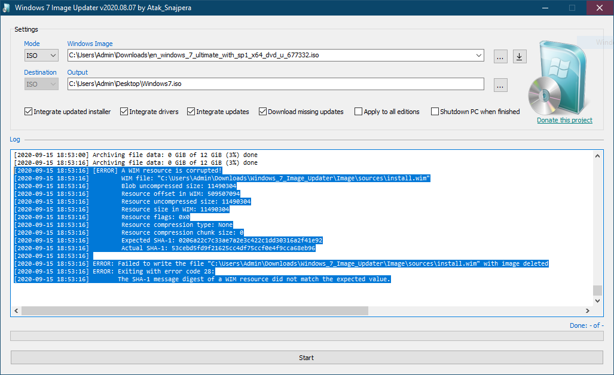Click the 'Expected SHA-1' log line
The height and width of the screenshot is (375, 614).
168,241
